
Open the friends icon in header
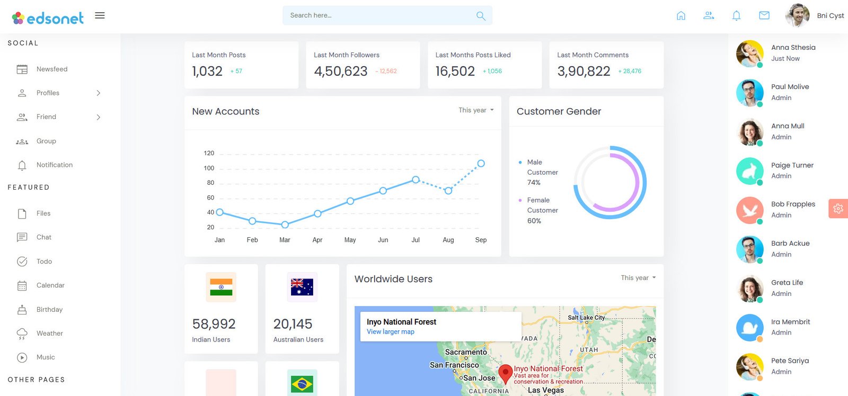click(x=709, y=16)
